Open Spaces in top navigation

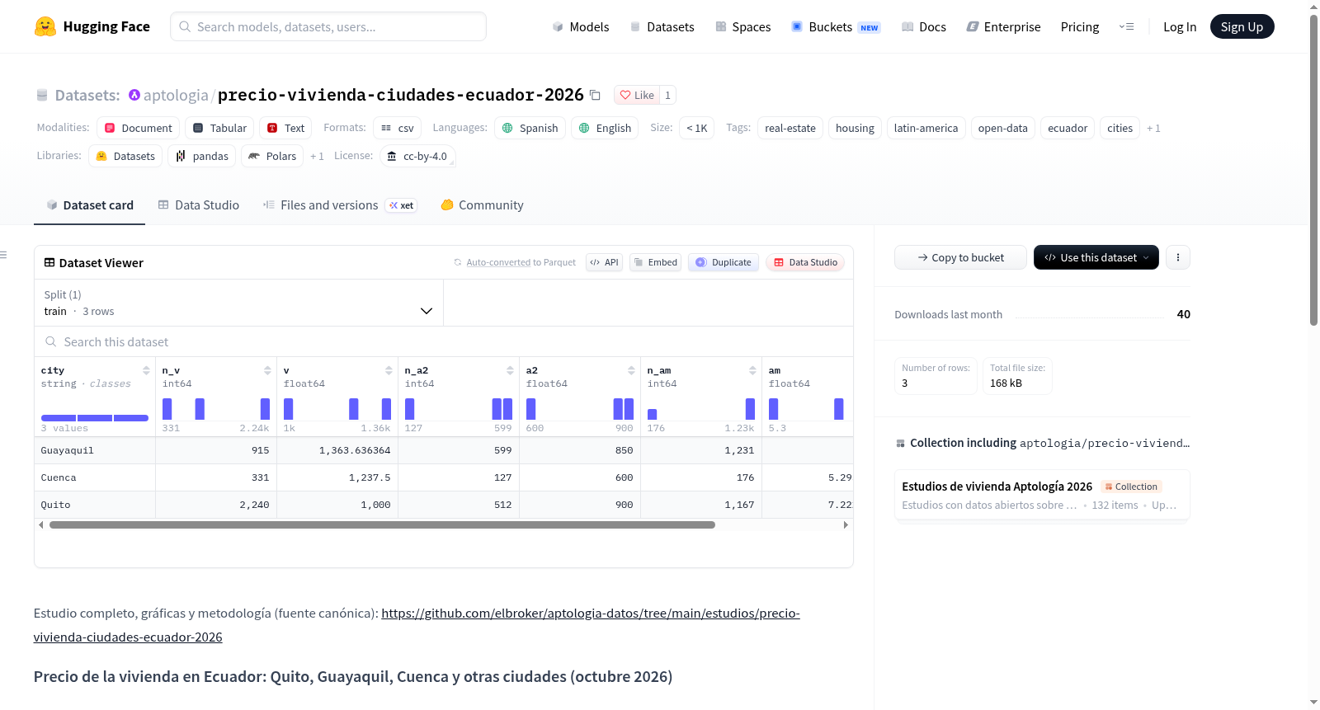(x=742, y=26)
